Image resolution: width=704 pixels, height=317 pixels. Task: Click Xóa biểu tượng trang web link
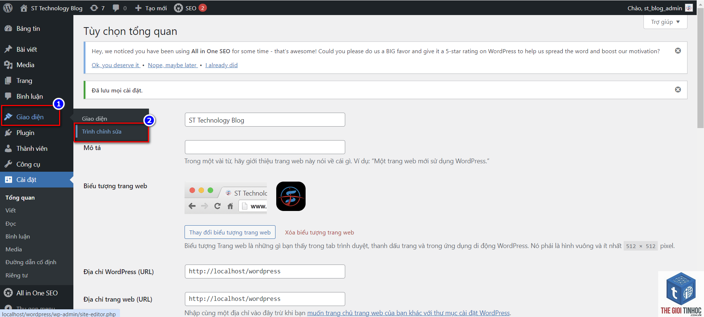[x=320, y=232]
